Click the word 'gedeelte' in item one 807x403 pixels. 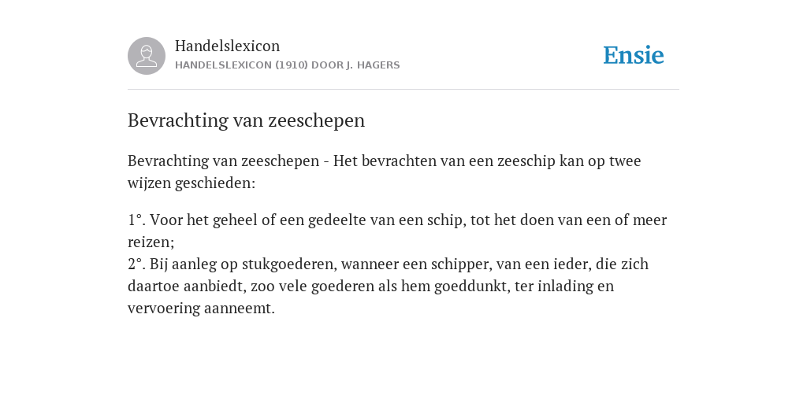click(x=337, y=220)
